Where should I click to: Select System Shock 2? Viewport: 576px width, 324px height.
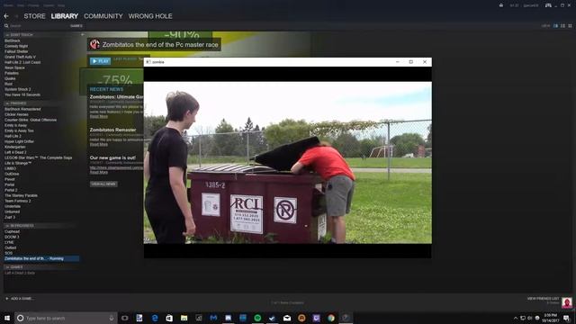click(18, 89)
